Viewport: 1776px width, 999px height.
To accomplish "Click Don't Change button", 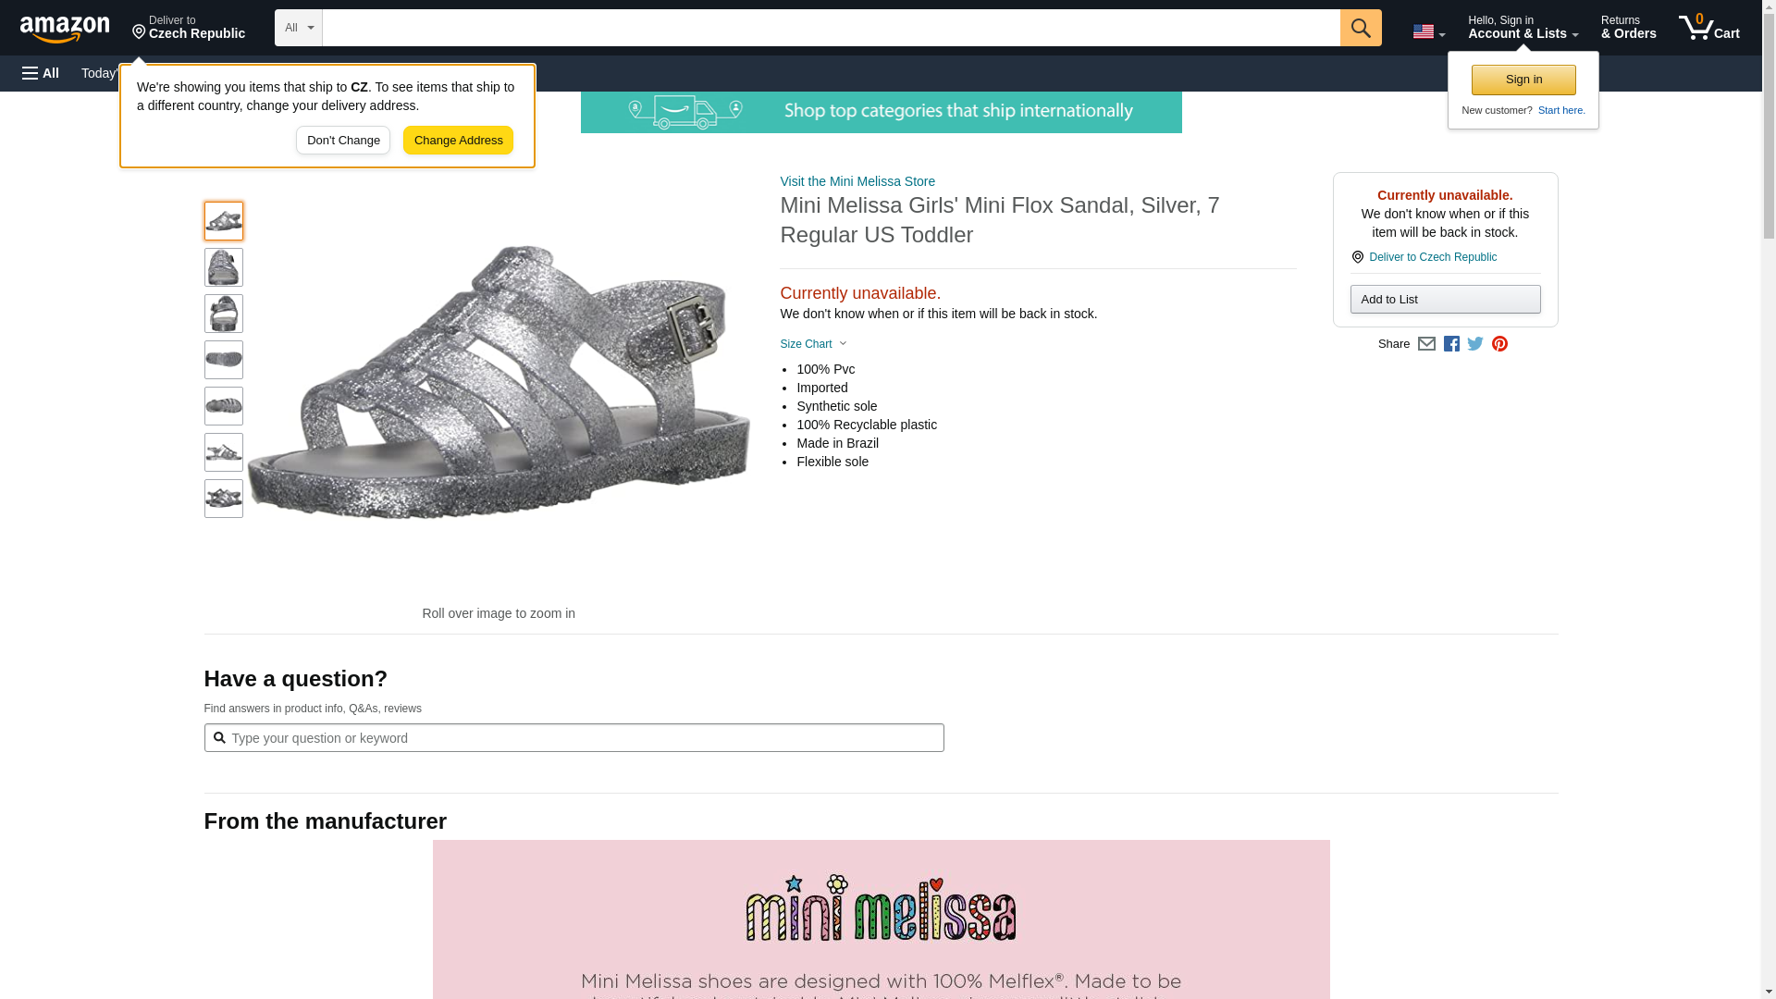I will [x=343, y=141].
